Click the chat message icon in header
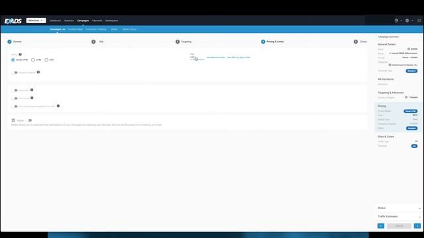 419,20
